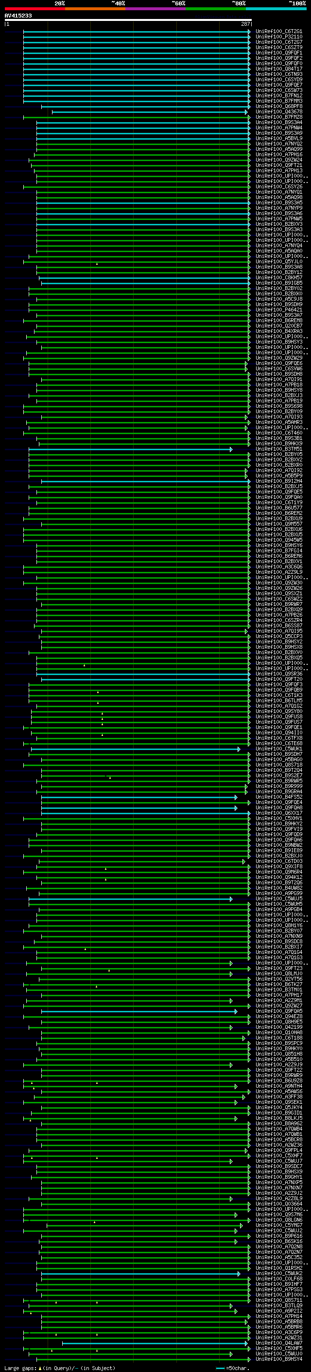
Task: Select the UniRef100_C6T2G7 label
Action: coord(279,42)
